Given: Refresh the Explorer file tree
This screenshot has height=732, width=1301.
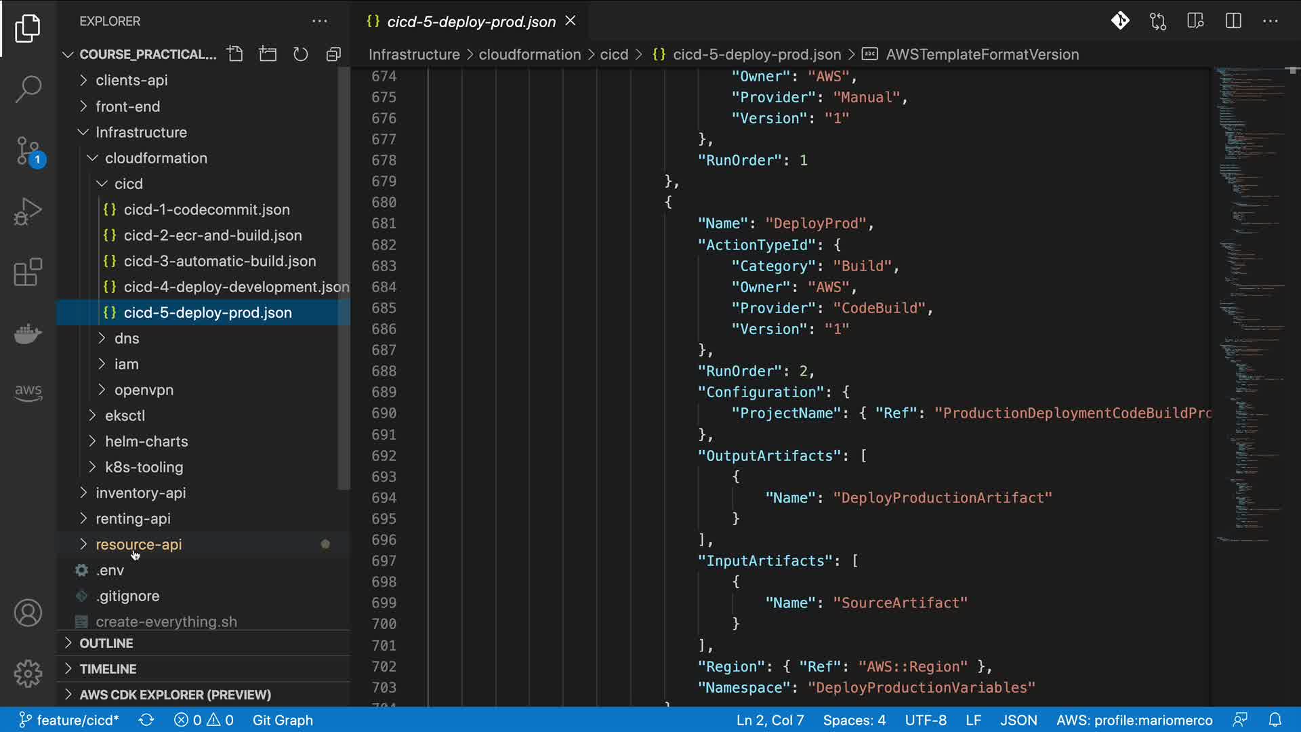Looking at the screenshot, I should 300,54.
